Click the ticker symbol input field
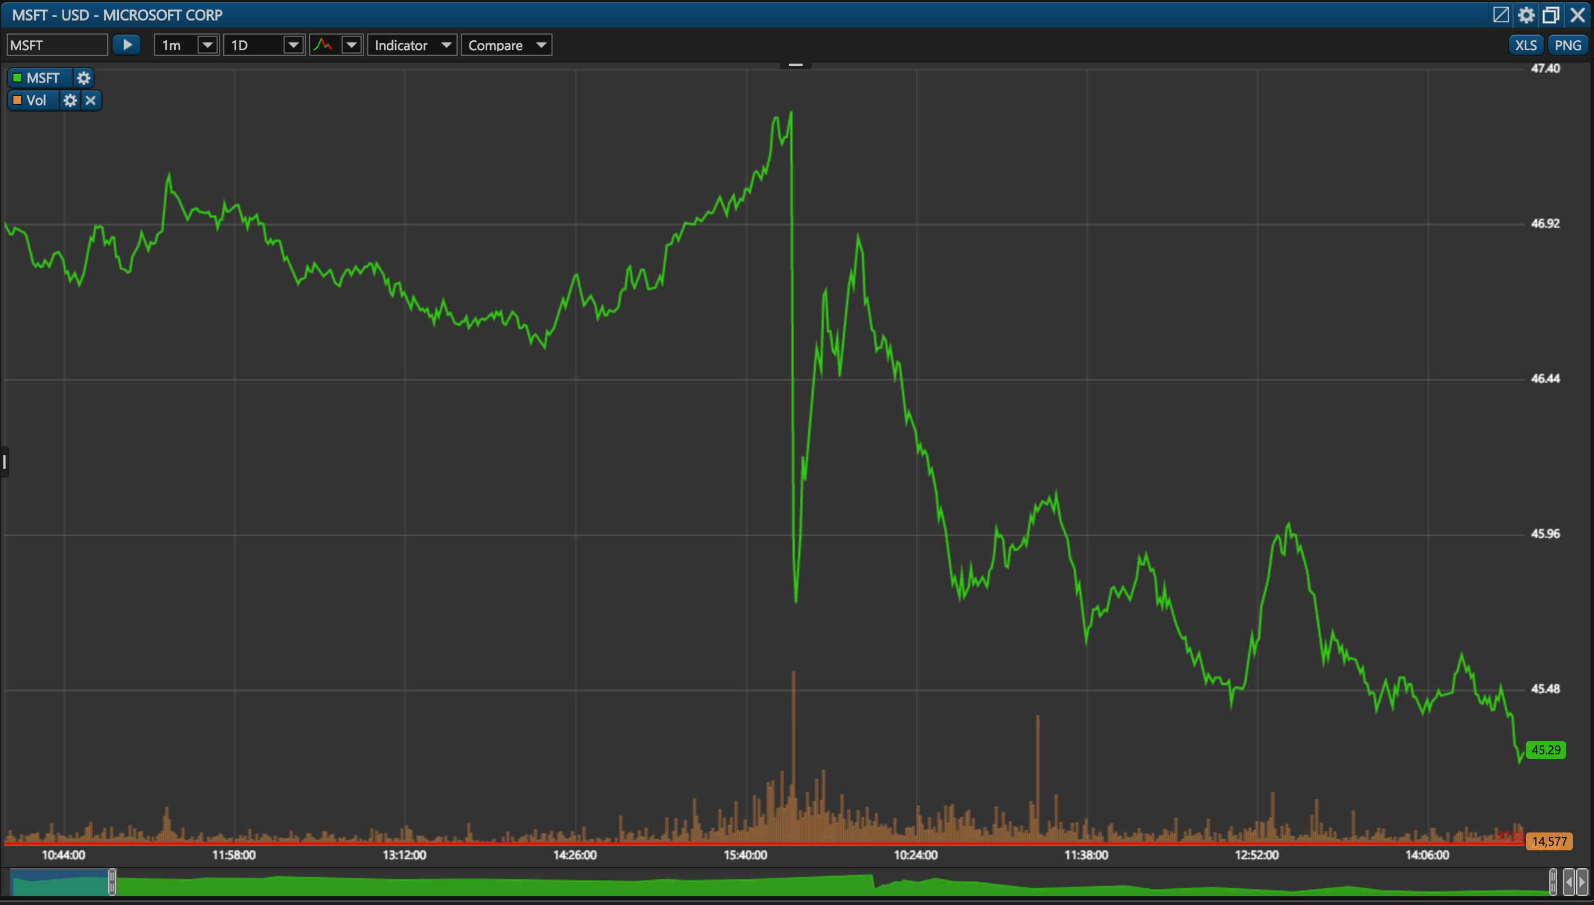The image size is (1594, 905). pyautogui.click(x=57, y=45)
